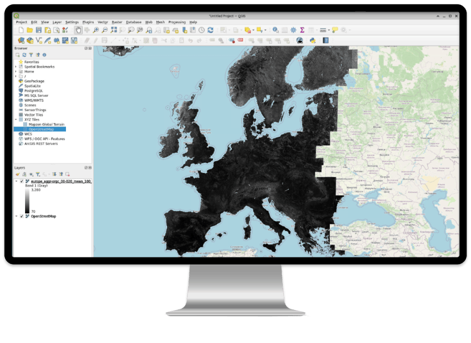Open the Project menu

tap(22, 22)
